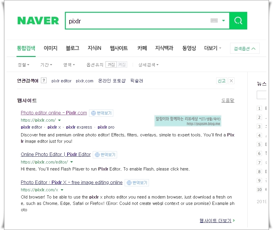Click 번역보기 next to Pixlr X result
273x230 pixels.
click(x=137, y=183)
